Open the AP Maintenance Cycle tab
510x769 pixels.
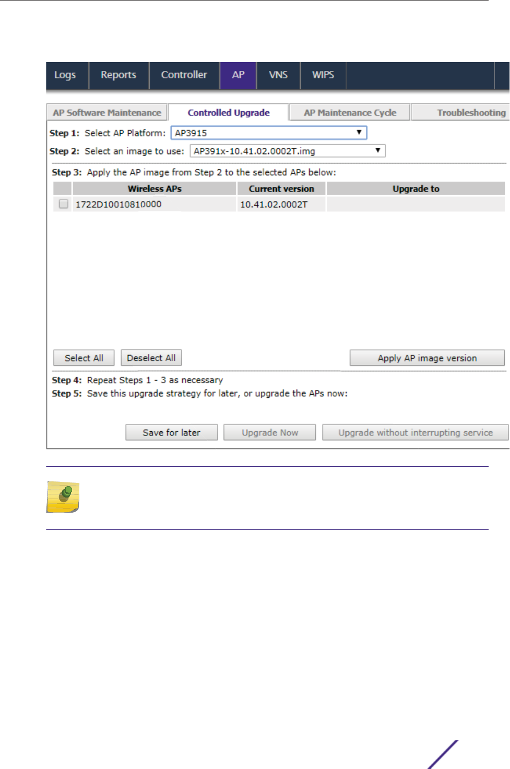pyautogui.click(x=350, y=113)
